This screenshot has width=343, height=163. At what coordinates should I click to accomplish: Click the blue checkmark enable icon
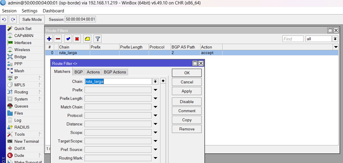pos(68,39)
